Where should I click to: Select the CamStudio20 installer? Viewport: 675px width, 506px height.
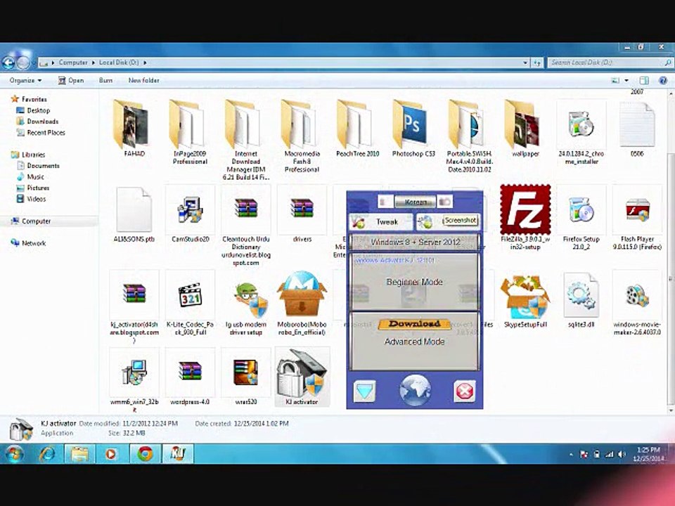click(190, 214)
